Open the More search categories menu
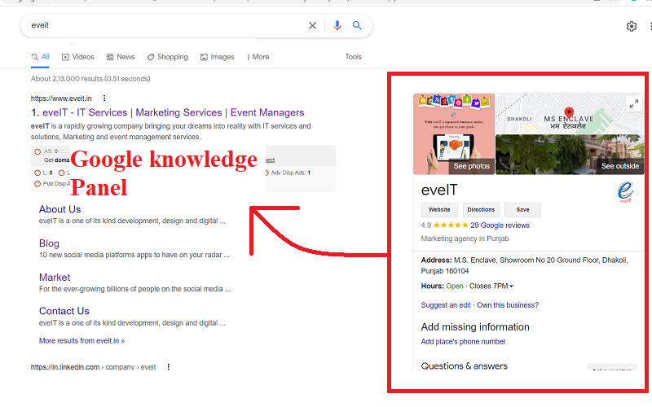The height and width of the screenshot is (407, 652). point(258,57)
